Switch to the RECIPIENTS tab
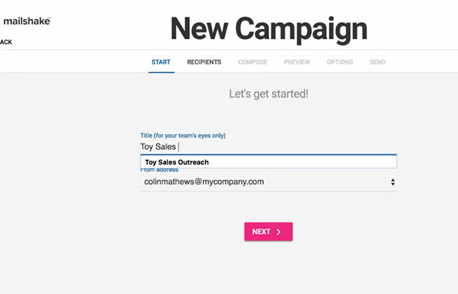The image size is (458, 294). click(x=204, y=62)
